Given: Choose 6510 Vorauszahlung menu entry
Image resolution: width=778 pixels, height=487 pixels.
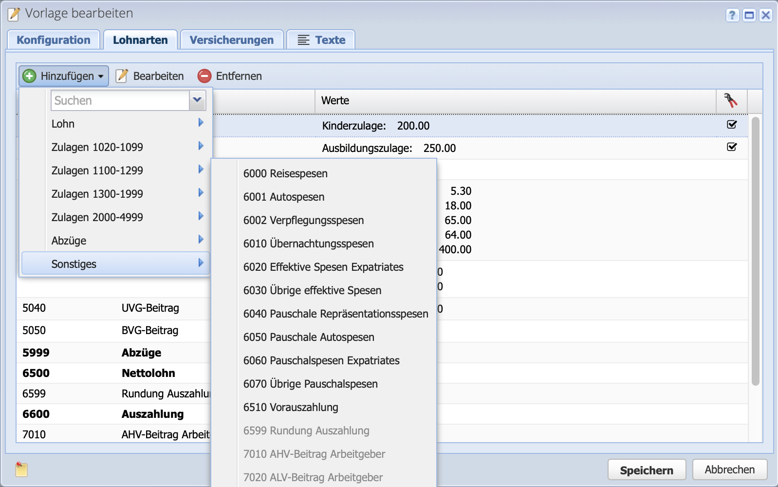Looking at the screenshot, I should (291, 407).
